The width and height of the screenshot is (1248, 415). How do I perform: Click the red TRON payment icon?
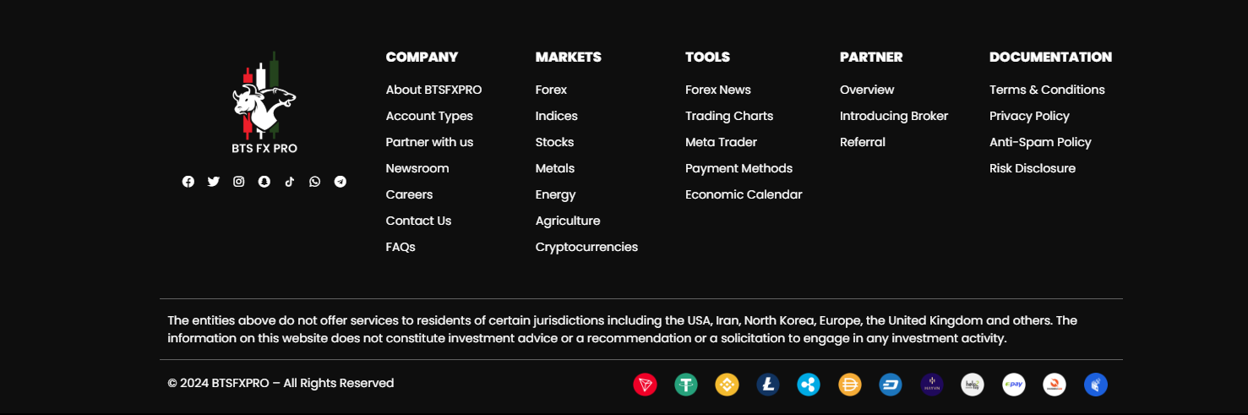(645, 385)
